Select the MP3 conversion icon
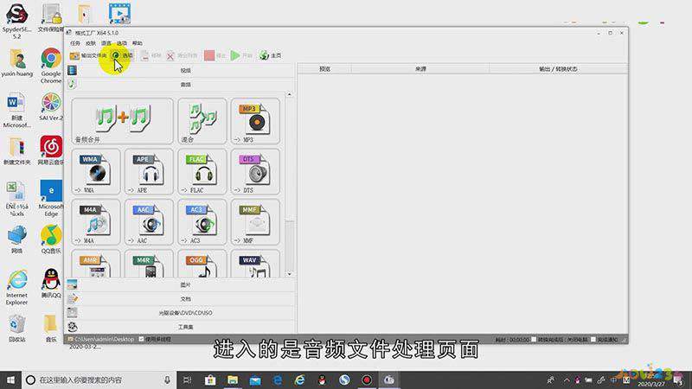Viewport: 692px width, 389px height. [x=254, y=121]
